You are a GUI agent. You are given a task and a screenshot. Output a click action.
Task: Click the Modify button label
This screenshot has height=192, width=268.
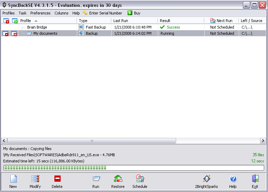click(35, 186)
